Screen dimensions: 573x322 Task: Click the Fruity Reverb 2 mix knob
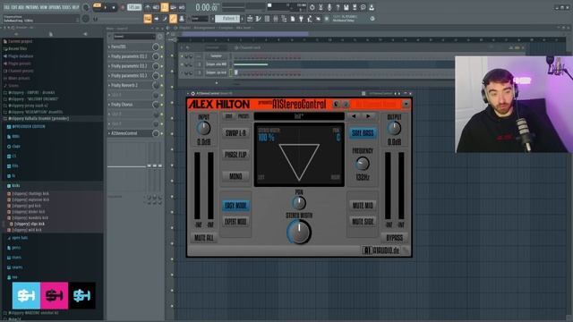pyautogui.click(x=155, y=86)
